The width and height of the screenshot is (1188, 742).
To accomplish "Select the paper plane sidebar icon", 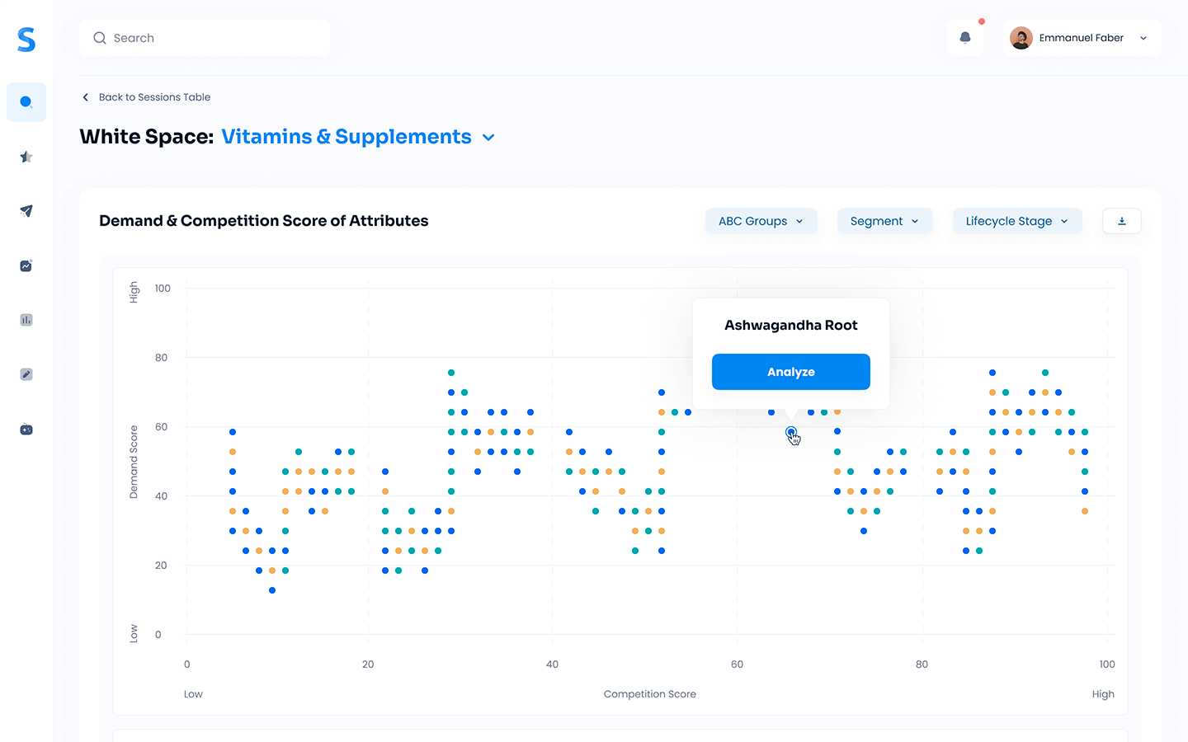I will click(26, 211).
